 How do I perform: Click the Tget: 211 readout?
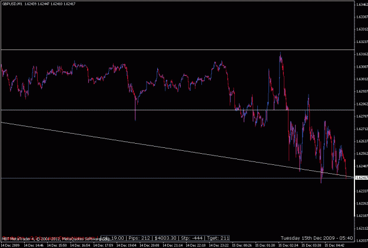[x=218, y=238]
